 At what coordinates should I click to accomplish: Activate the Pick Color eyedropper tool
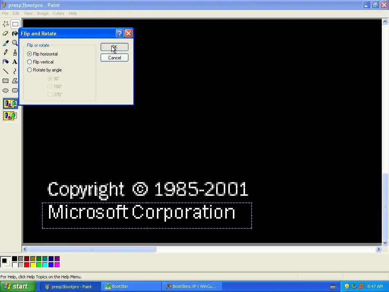tap(5, 43)
